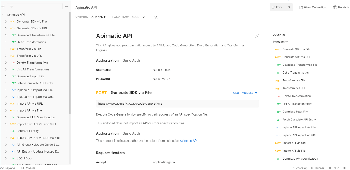This screenshot has height=170, width=350.
Task: Select the CURRENT version option
Action: tap(98, 17)
